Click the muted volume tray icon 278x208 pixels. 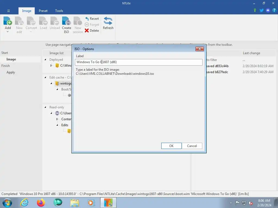pos(251,203)
